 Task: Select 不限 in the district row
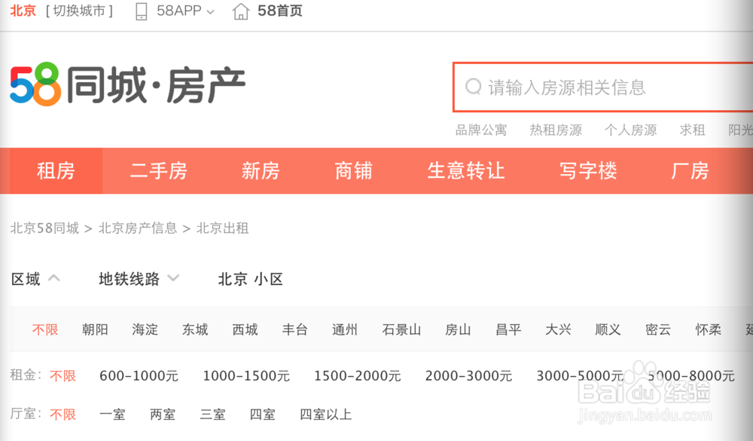45,329
